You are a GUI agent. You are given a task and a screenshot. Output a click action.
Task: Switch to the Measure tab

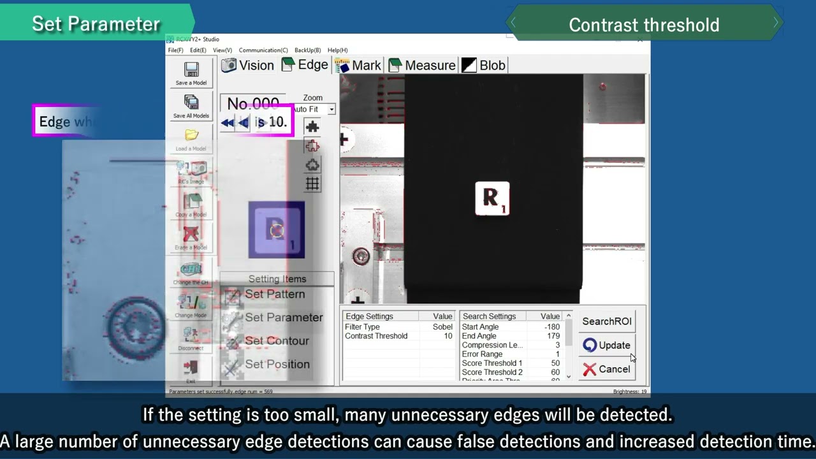(422, 65)
